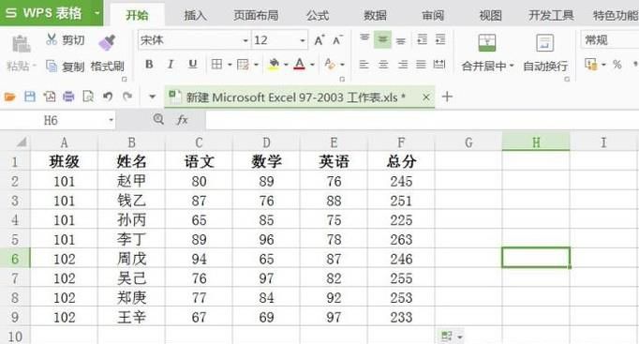
Task: Switch to the 插入 (Insert) tab
Action: (195, 16)
